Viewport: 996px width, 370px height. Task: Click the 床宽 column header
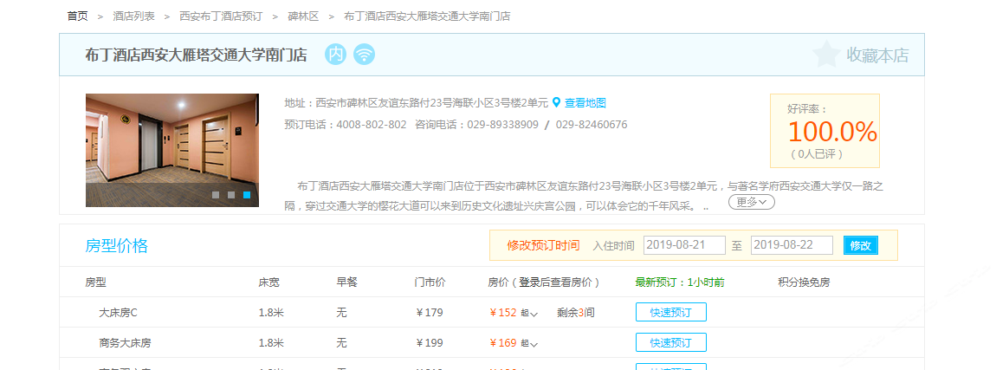click(x=268, y=282)
